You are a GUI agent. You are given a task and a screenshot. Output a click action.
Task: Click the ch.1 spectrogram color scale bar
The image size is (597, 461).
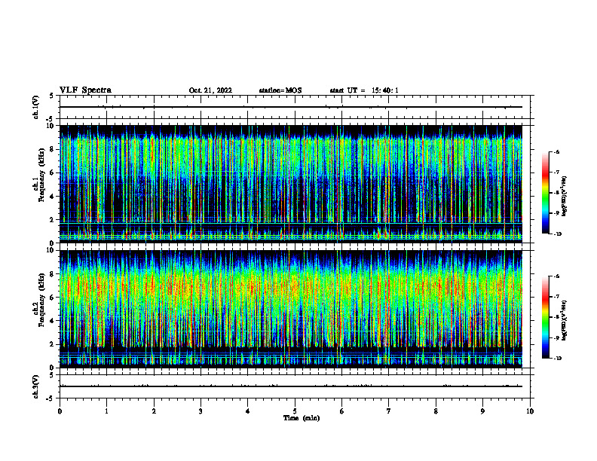(546, 193)
